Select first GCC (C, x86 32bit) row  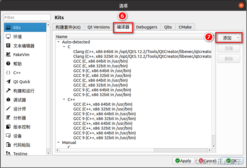tap(100, 66)
